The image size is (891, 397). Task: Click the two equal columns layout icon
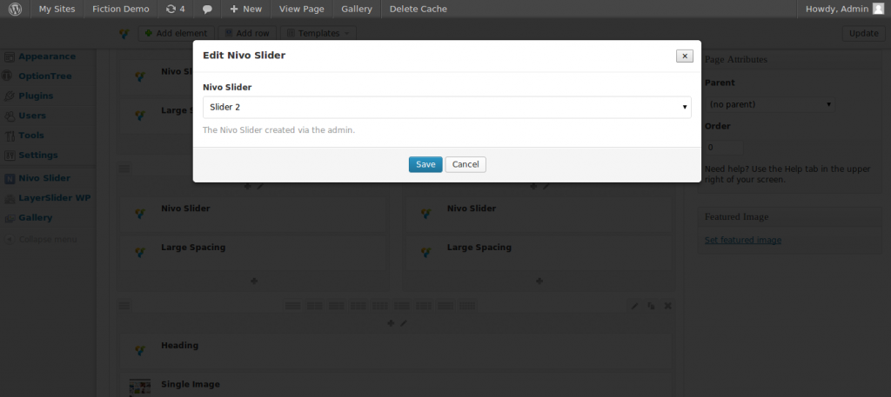point(315,306)
